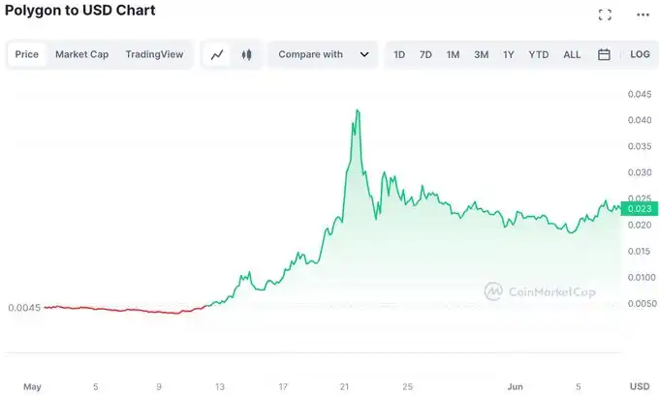Click the green 0.023 current price label

pyautogui.click(x=641, y=208)
